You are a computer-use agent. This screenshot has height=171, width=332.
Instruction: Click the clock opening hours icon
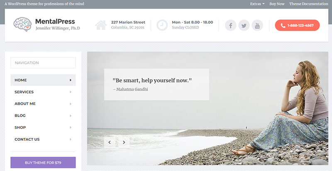[x=162, y=25]
